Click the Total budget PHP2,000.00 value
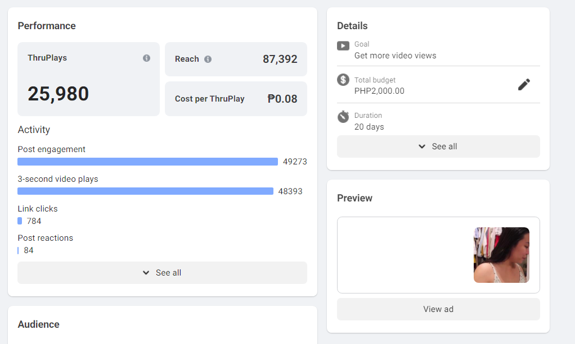 click(x=379, y=91)
